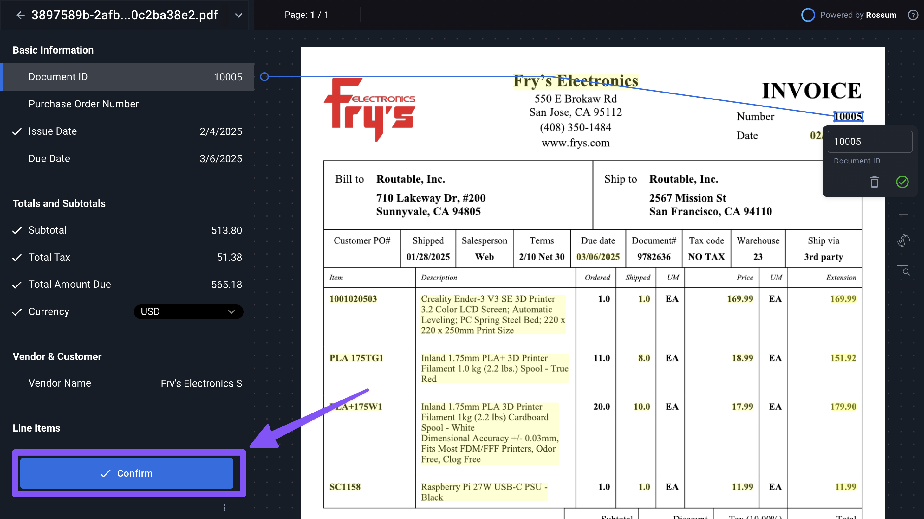Click the Terms value 2/10 Net 30

point(542,257)
